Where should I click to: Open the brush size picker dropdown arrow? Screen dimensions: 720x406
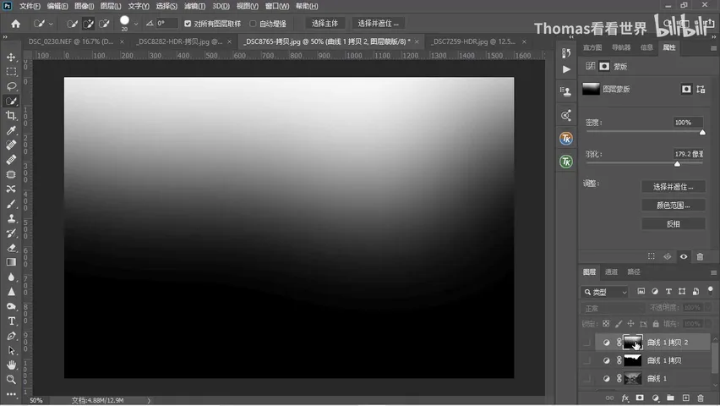pos(136,24)
